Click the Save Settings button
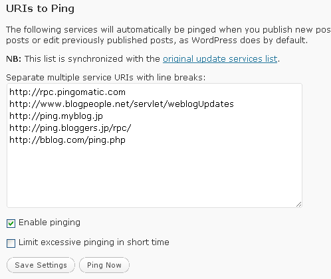The width and height of the screenshot is (331, 279). click(41, 265)
